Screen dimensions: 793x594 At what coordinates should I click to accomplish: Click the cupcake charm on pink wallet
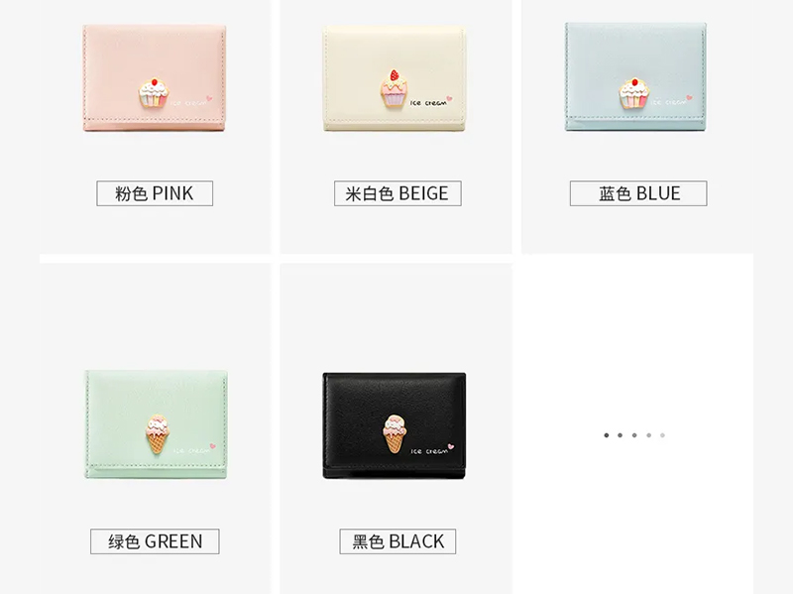tap(155, 93)
